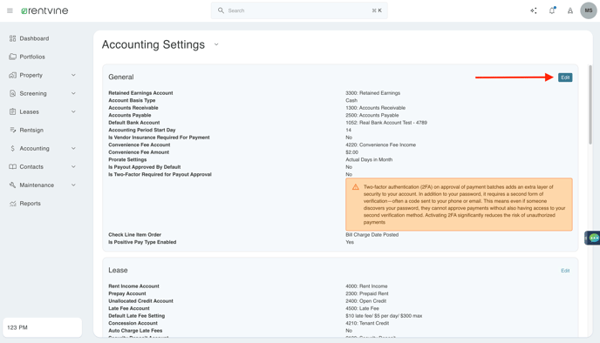Expand the Property menu chevron
600x343 pixels.
pos(73,75)
